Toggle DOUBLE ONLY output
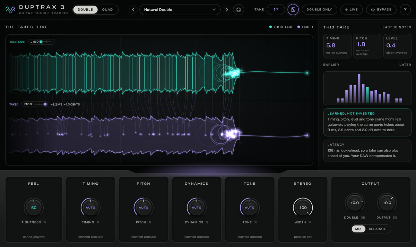Screen dimensions: 416x247 319,10
